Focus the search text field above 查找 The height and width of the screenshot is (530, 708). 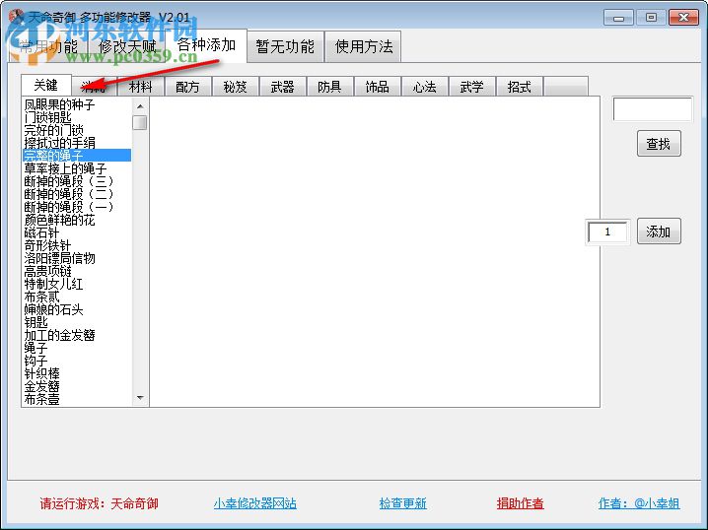(653, 109)
